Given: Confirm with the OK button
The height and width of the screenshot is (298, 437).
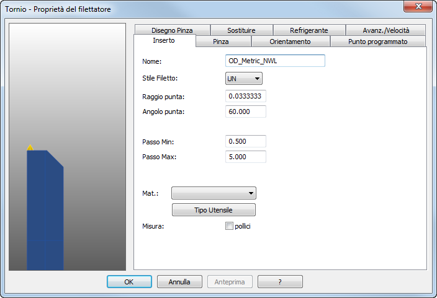Looking at the screenshot, I should [x=129, y=282].
